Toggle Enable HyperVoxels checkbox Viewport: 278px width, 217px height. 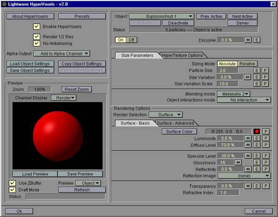tap(37, 26)
